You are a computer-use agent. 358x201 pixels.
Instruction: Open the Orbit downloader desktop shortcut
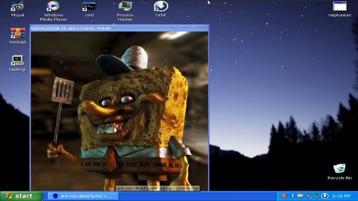[x=161, y=9]
